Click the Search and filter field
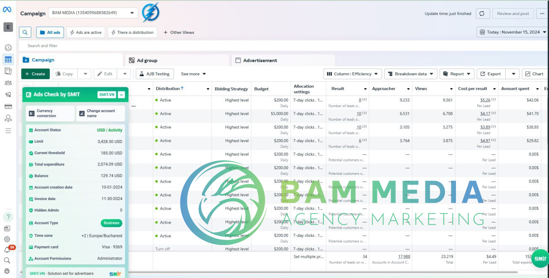The width and height of the screenshot is (549, 278). (x=283, y=46)
